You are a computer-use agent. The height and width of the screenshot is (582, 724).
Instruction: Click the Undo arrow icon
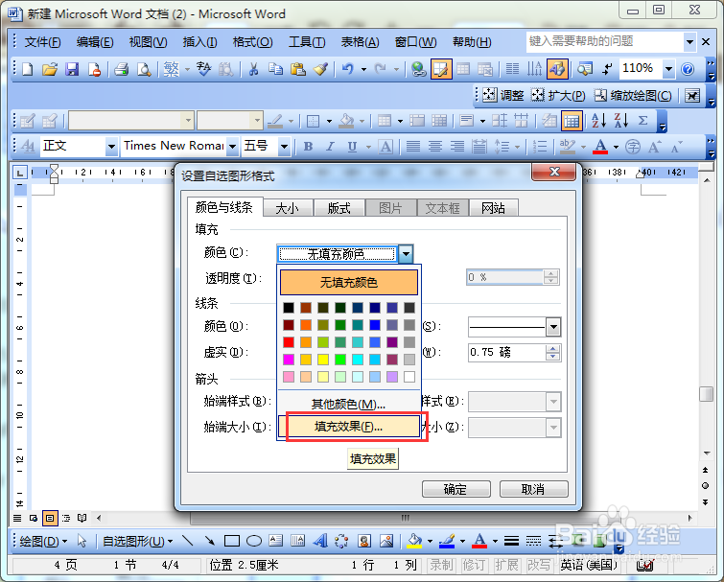347,69
